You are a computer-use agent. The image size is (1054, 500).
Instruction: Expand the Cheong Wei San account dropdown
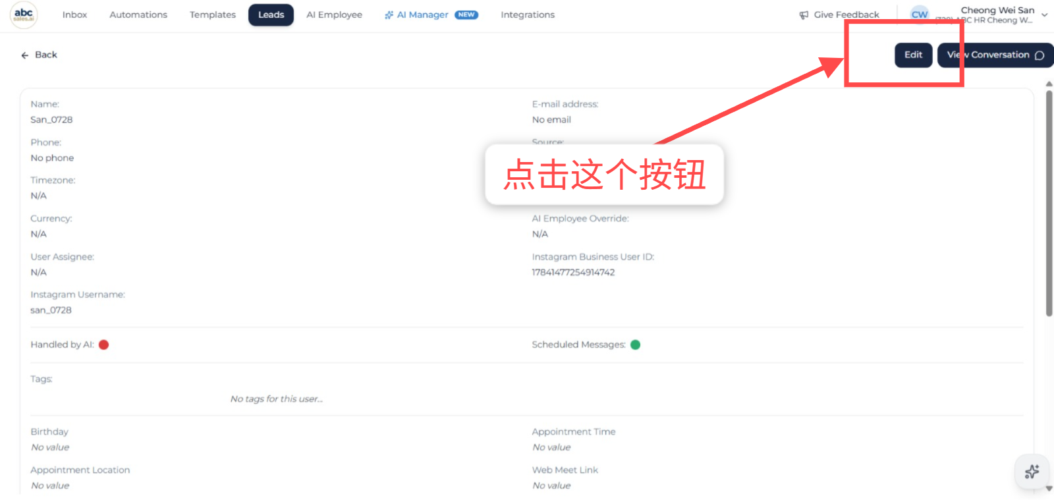1045,14
